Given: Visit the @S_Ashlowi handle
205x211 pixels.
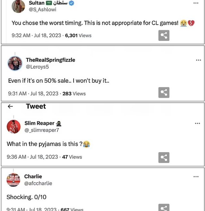Looking at the screenshot, I should click(43, 10).
